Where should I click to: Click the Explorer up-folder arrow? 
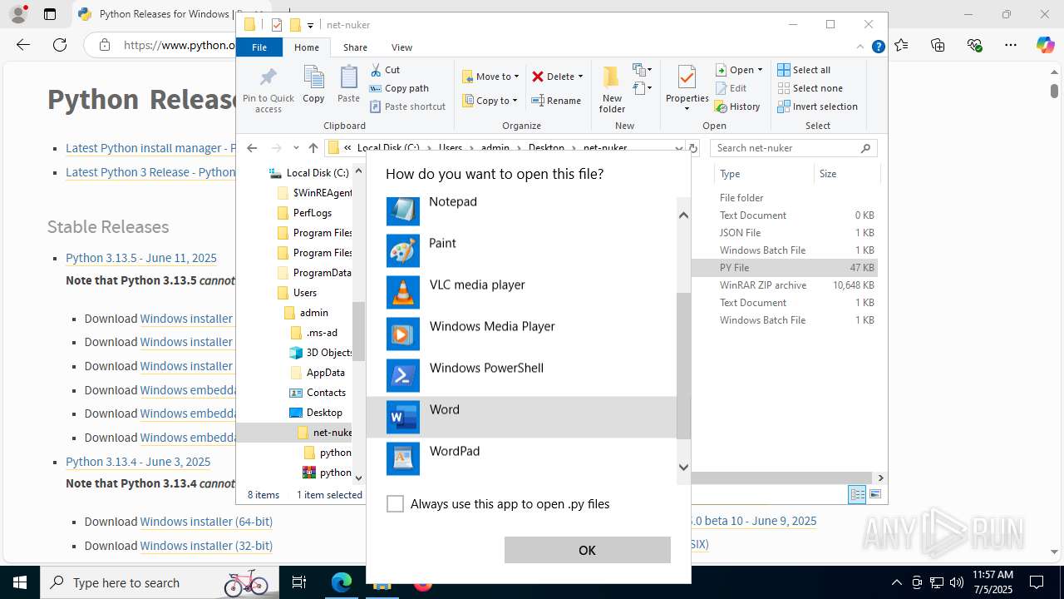pos(313,148)
